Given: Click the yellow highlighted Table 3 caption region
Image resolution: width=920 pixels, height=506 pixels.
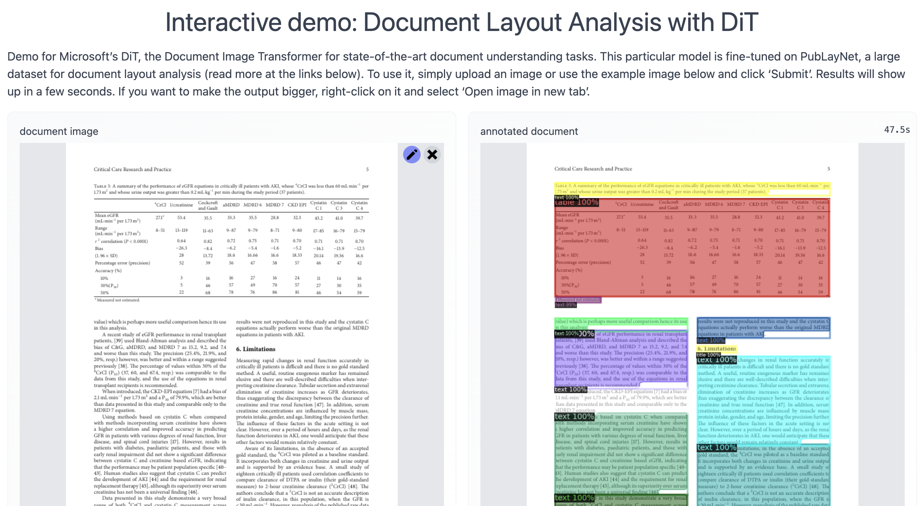Looking at the screenshot, I should click(692, 189).
